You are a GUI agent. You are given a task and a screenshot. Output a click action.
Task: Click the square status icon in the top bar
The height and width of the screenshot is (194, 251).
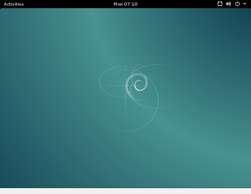point(220,4)
